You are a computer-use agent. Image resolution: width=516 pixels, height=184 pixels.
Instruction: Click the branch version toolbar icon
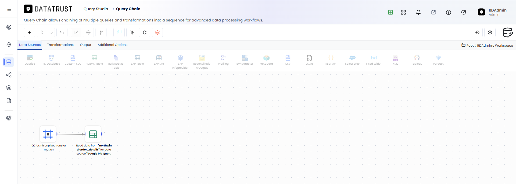click(101, 32)
